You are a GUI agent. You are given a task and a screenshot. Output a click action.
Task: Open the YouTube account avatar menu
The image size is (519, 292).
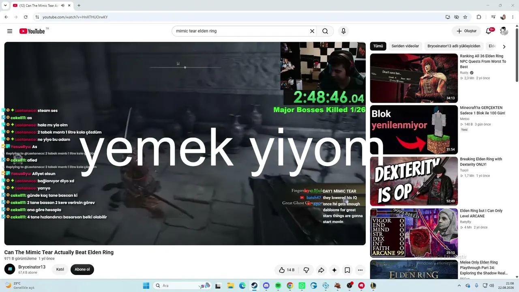(504, 31)
